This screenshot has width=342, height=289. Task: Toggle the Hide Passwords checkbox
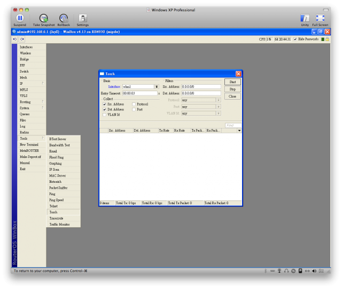pos(295,39)
